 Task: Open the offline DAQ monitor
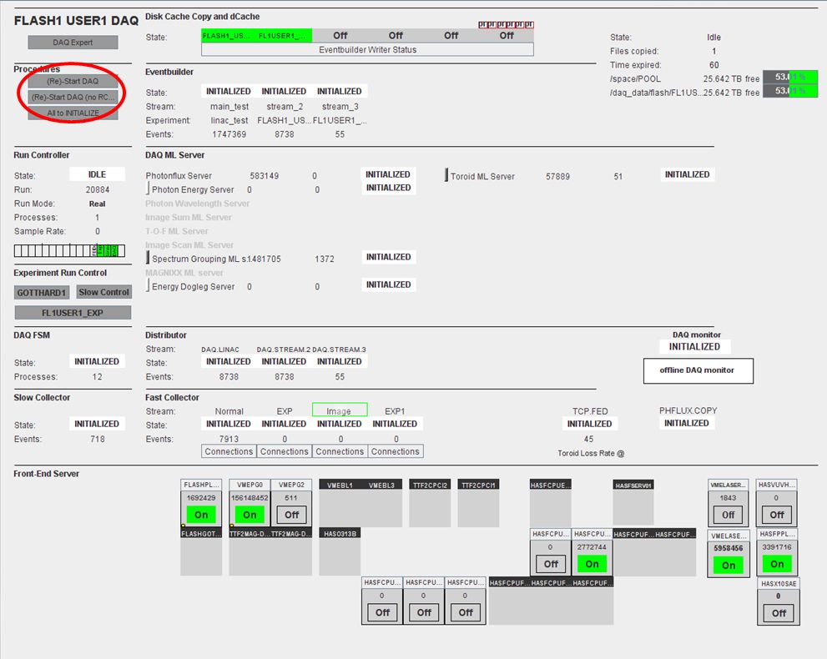698,371
